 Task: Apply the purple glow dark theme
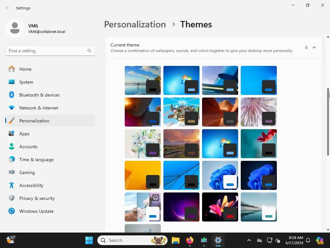click(181, 207)
